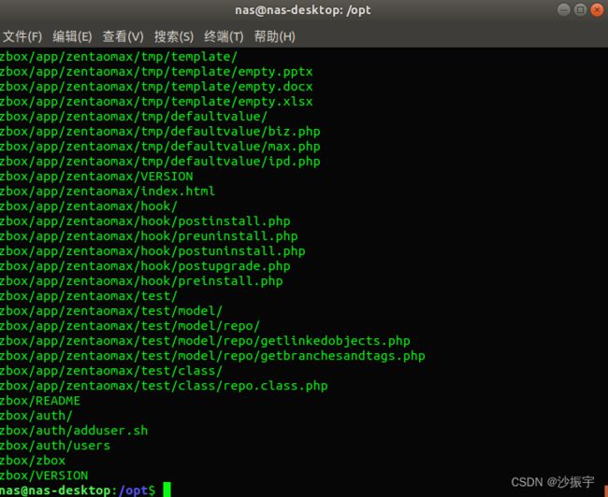Click the nas@nas-desktop:/opt$ command prompt
The height and width of the screenshot is (497, 608).
[78, 490]
